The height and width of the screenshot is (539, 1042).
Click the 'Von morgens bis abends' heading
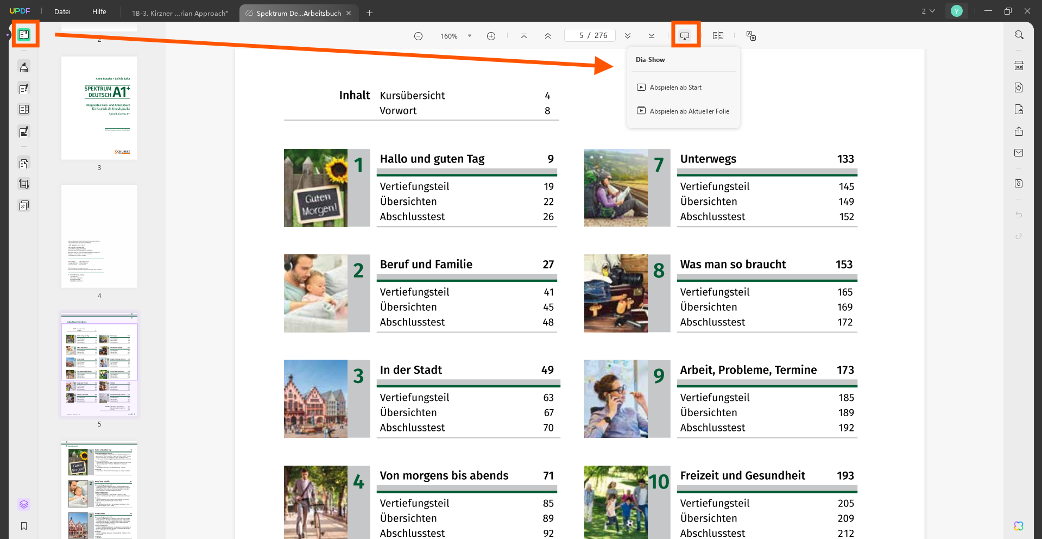[x=444, y=476]
